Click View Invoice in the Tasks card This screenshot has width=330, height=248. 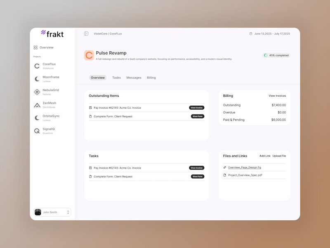pyautogui.click(x=197, y=168)
